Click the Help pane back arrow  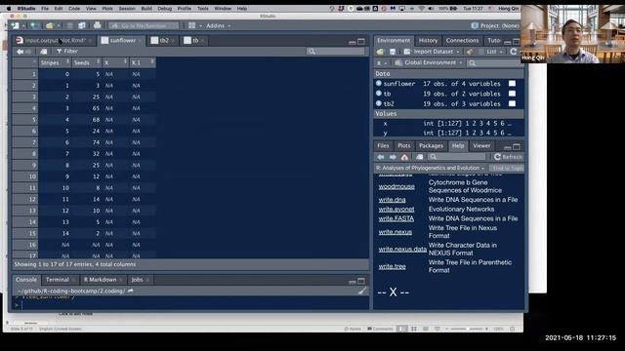(381, 157)
